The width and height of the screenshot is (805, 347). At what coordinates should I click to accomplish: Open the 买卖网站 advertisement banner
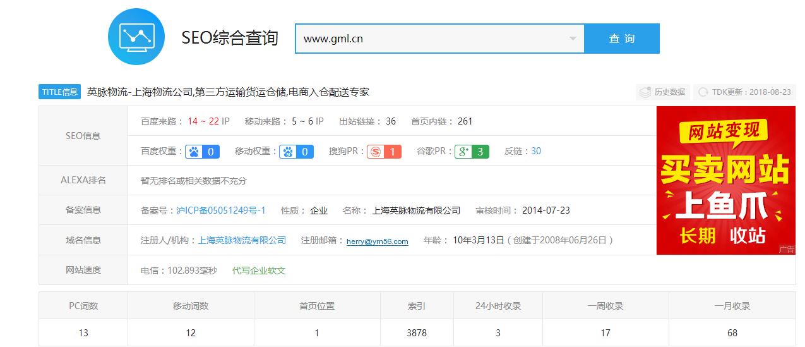point(726,180)
